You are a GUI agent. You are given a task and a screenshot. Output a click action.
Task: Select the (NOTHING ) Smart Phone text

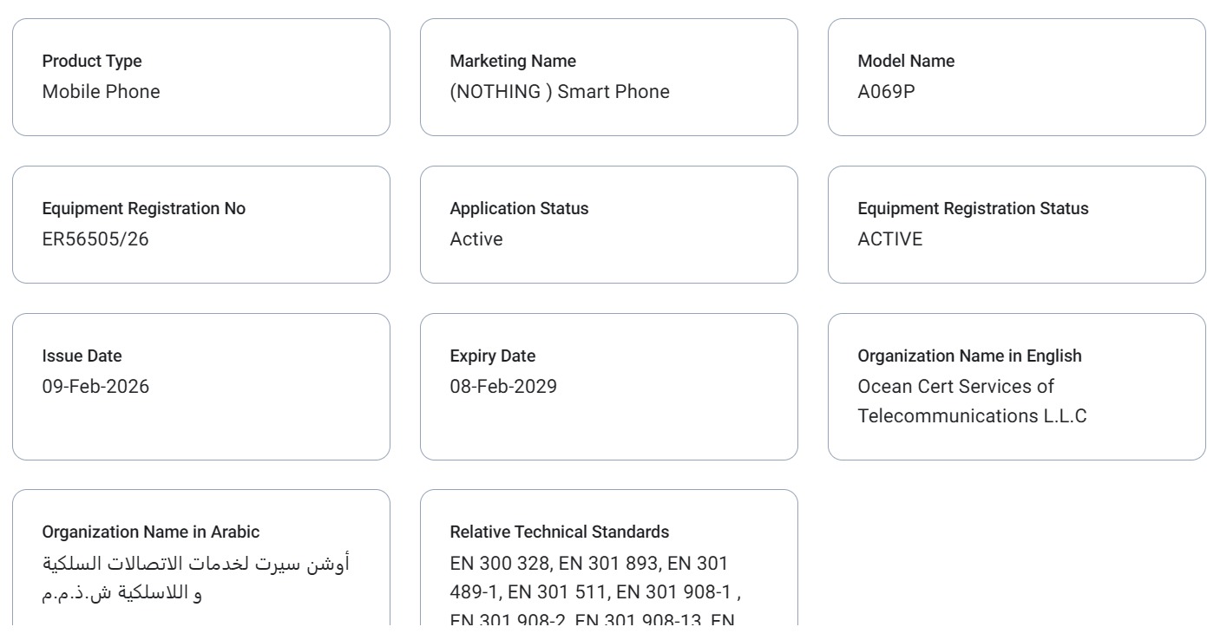pyautogui.click(x=560, y=92)
